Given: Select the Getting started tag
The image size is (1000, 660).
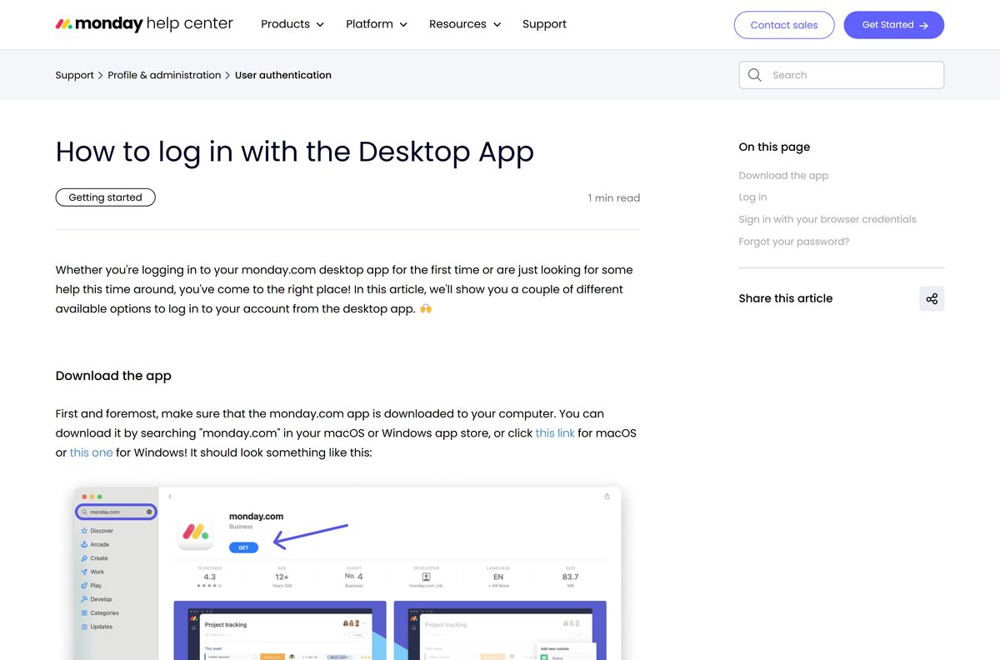Looking at the screenshot, I should [x=106, y=197].
